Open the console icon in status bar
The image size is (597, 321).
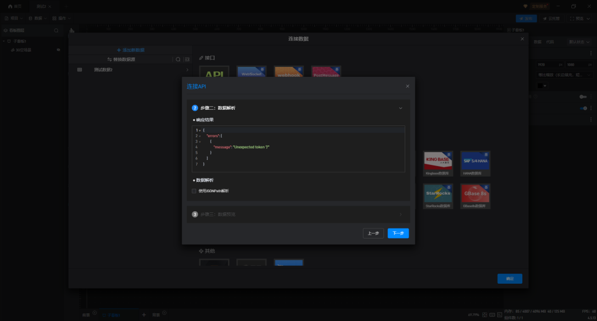click(499, 315)
